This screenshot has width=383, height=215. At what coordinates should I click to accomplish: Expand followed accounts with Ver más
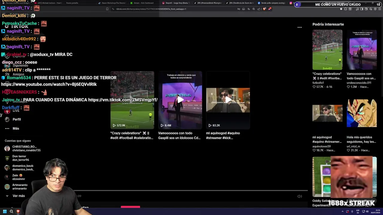[x=15, y=196]
